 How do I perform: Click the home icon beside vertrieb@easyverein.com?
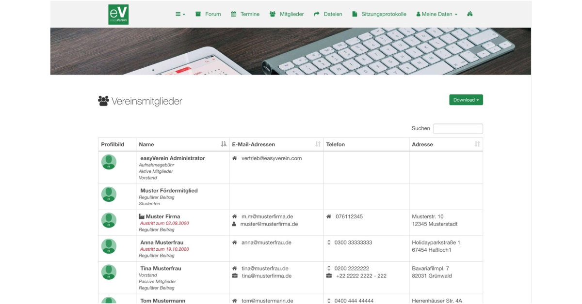coord(235,158)
